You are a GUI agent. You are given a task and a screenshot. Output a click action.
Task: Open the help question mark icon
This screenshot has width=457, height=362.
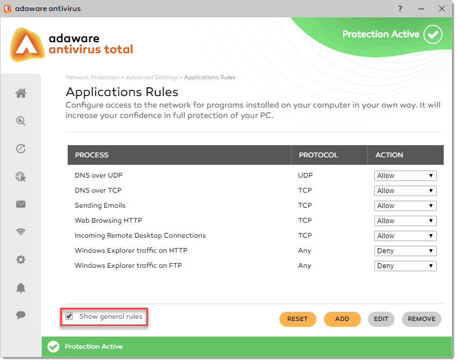point(400,9)
